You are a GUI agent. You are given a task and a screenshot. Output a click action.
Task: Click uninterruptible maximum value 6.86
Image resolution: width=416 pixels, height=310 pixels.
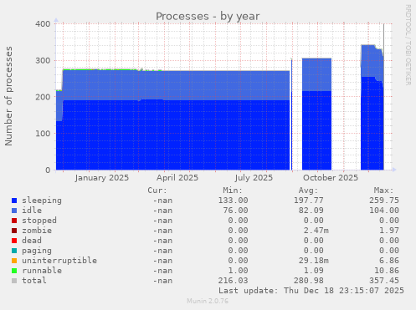click(389, 261)
